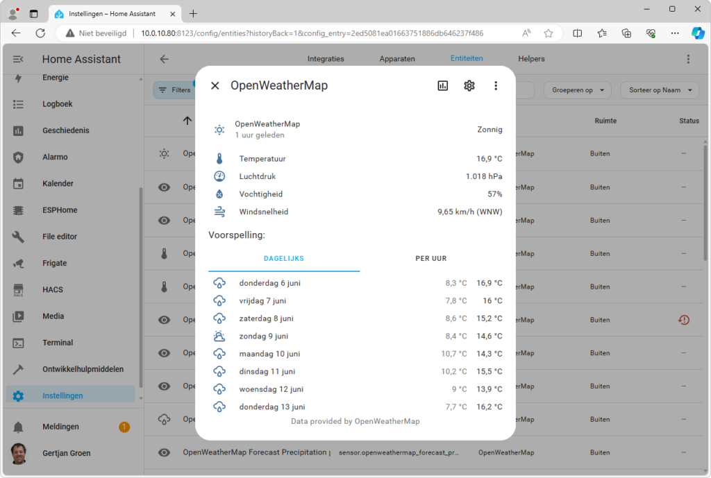Open history graph icon in dialog
The width and height of the screenshot is (711, 478).
click(x=443, y=85)
